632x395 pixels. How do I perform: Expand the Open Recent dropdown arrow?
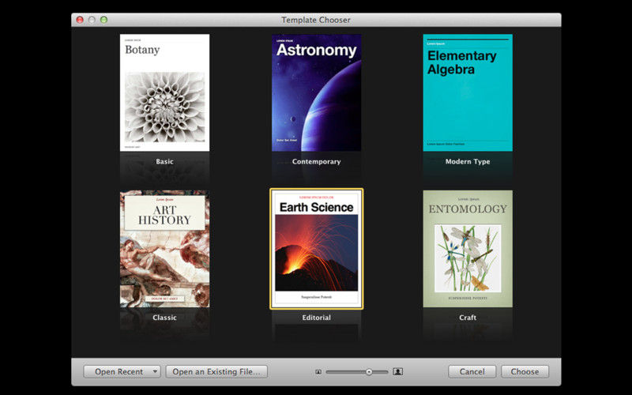pos(155,371)
